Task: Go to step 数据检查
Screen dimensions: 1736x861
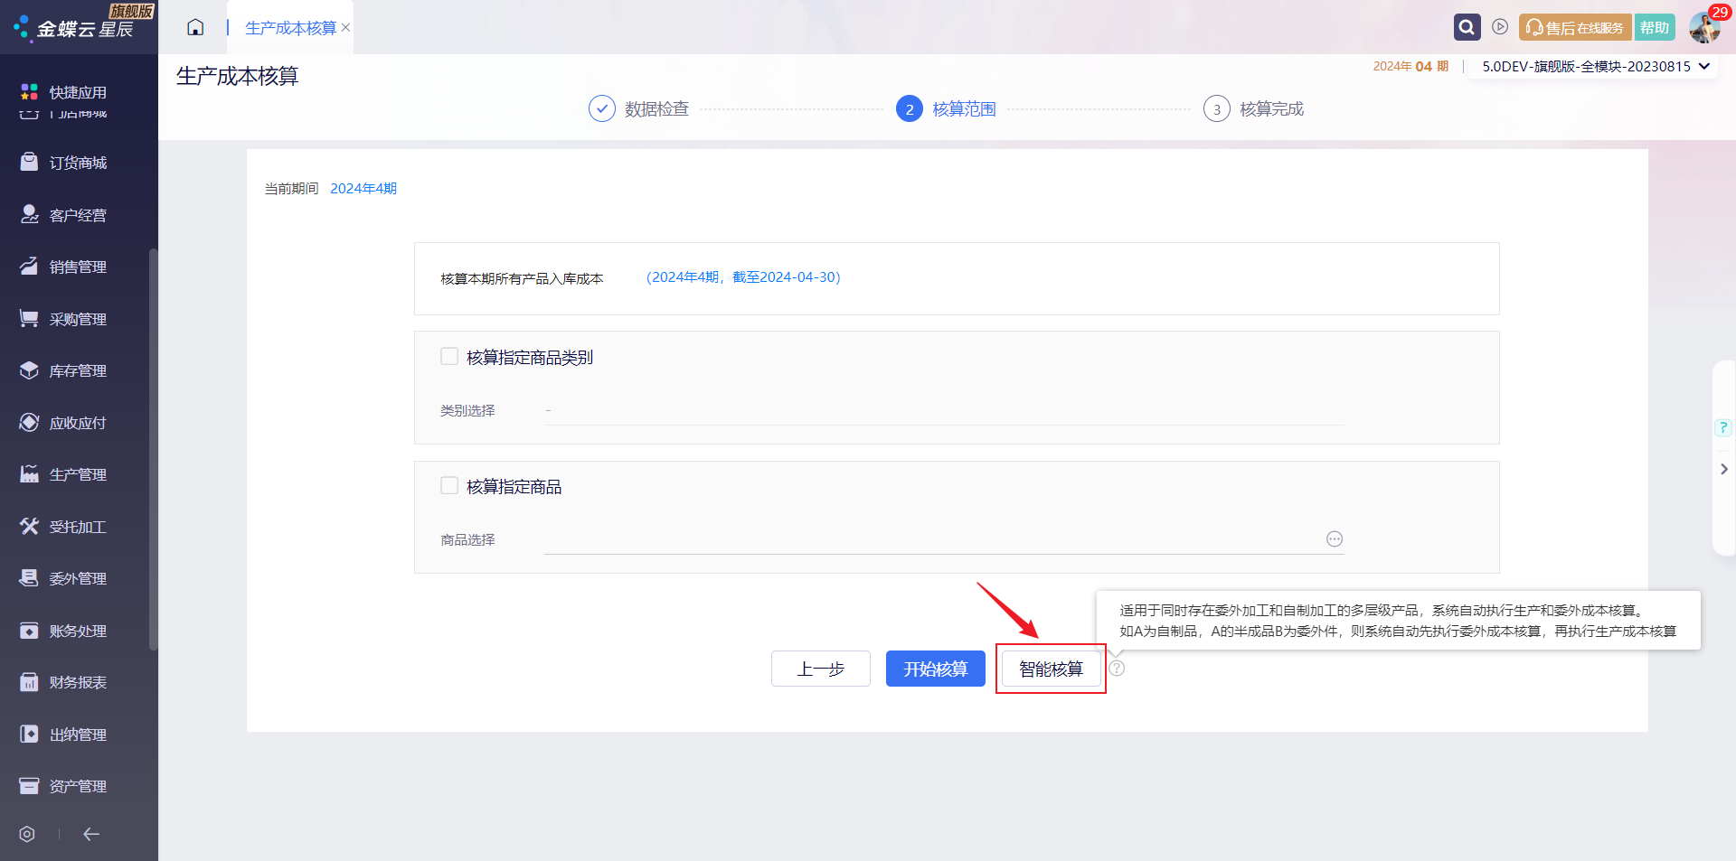Action: pyautogui.click(x=639, y=108)
